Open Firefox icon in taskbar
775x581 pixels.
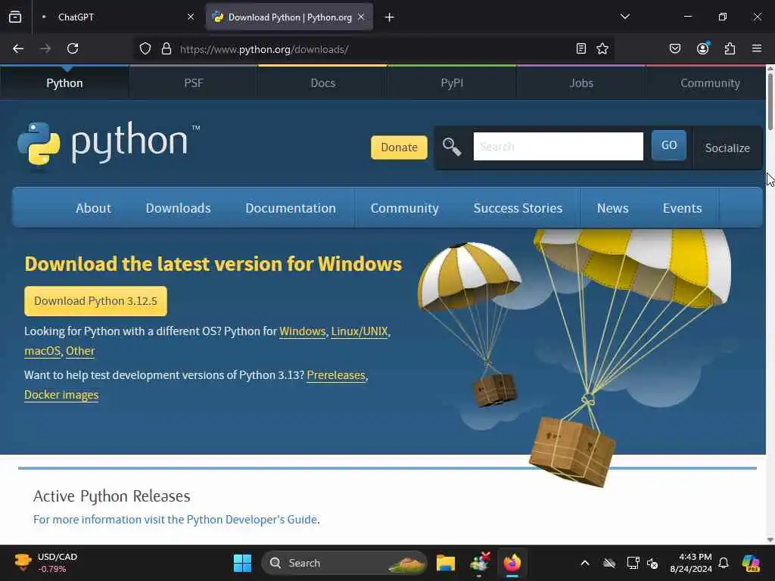click(x=512, y=563)
